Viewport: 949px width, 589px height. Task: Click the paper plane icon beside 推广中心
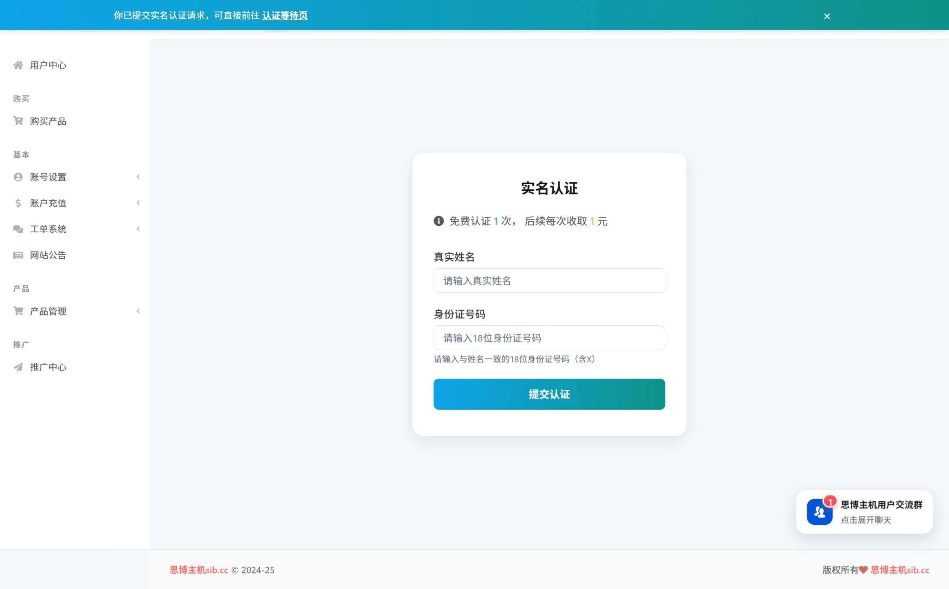18,367
